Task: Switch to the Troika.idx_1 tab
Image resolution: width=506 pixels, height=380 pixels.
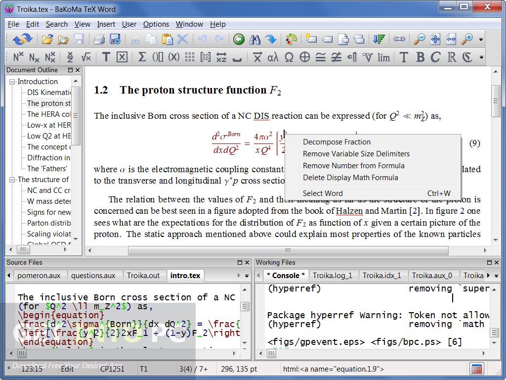Action: 382,276
